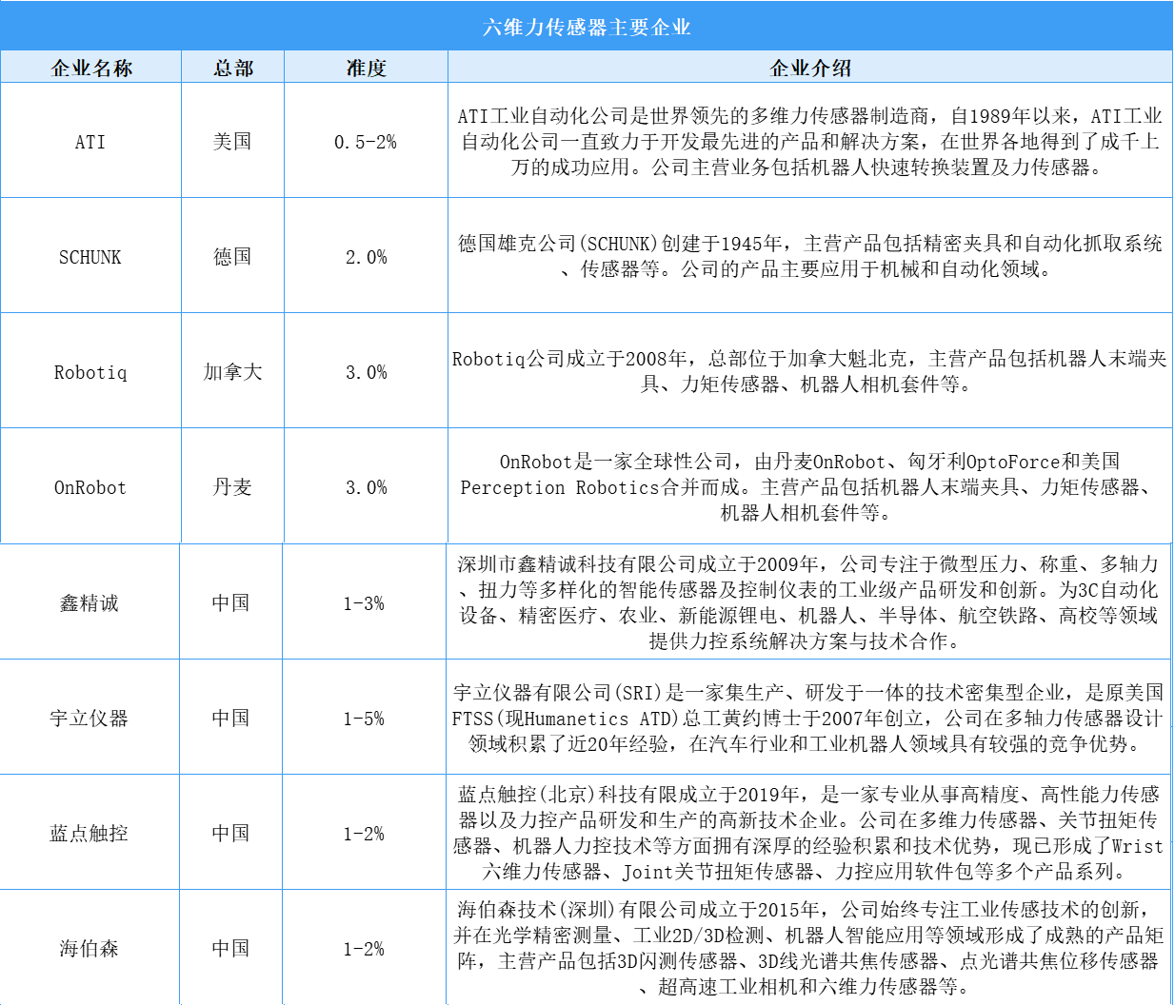Screen dimensions: 1175x1005
Task: Click the 德国雄克公司 description cell
Action: (x=810, y=256)
